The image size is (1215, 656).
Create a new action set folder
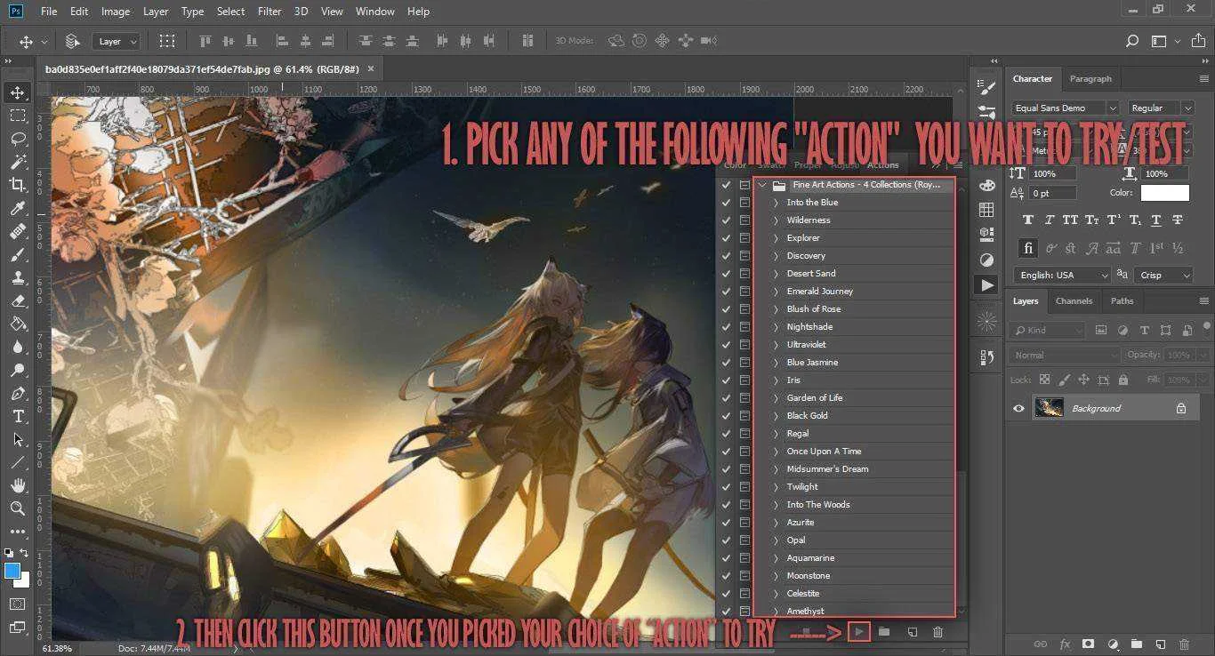(884, 632)
